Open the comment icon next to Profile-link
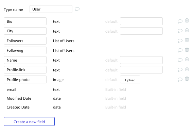The width and height of the screenshot is (193, 131). click(180, 70)
